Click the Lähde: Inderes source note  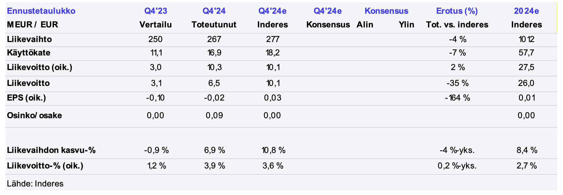[x=35, y=184]
